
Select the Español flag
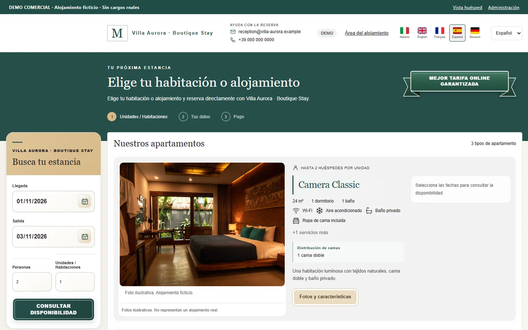pos(457,33)
